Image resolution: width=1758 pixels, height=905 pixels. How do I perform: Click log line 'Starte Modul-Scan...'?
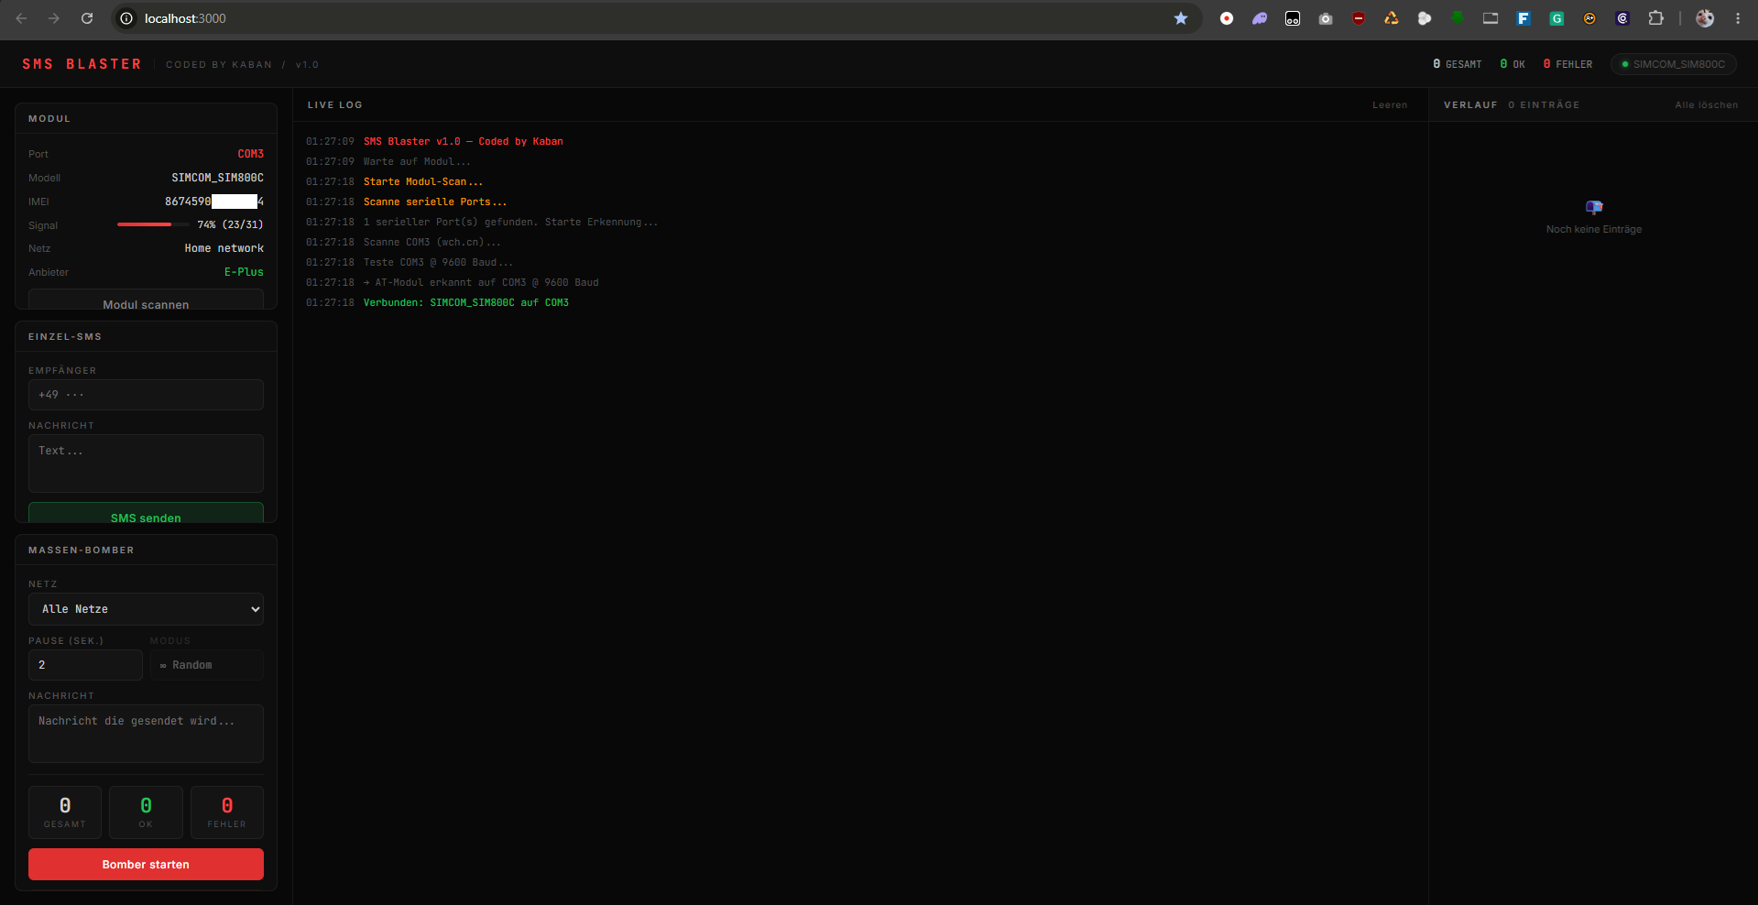pos(423,181)
